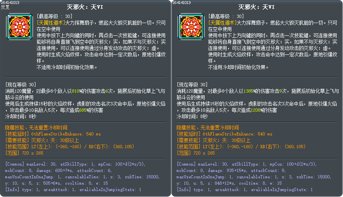Click the 685% explosion damage value on the left
The width and height of the screenshot is (343, 197).
83,110
